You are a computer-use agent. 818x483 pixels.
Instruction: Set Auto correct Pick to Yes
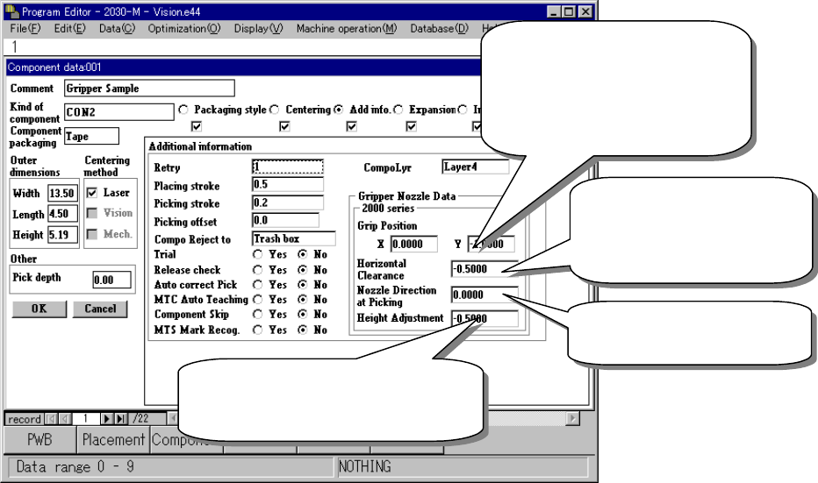pos(258,285)
